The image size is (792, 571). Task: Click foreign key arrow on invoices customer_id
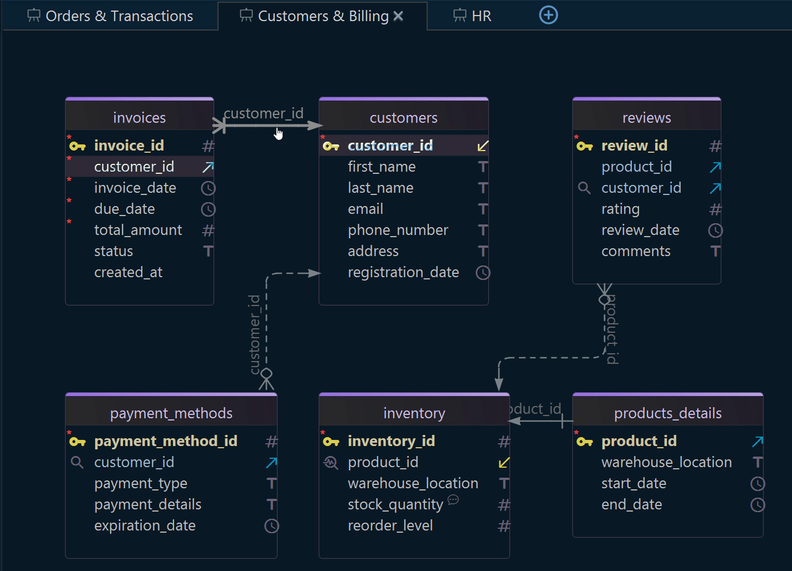[208, 167]
